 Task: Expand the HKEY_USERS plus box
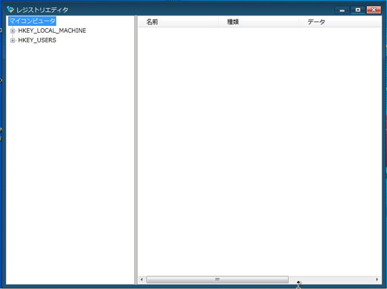[13, 40]
